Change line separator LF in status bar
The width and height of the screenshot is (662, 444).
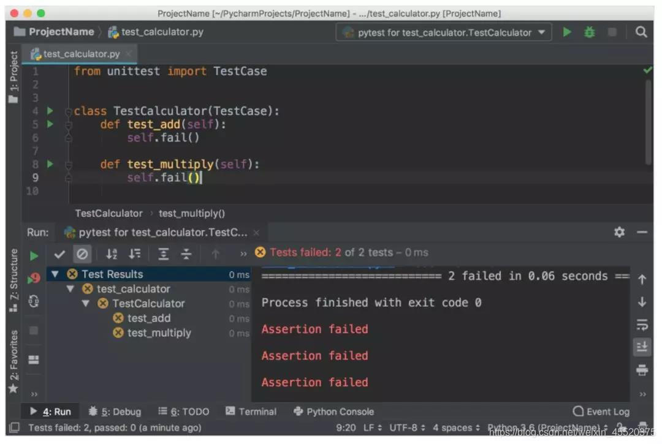point(373,427)
